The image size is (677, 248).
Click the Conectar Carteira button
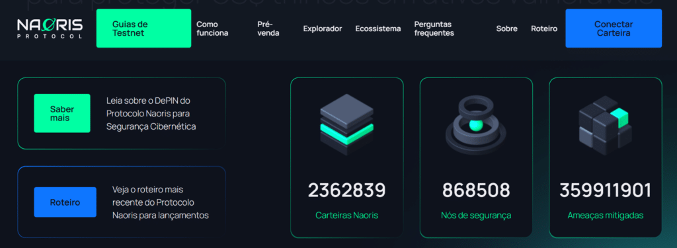(x=614, y=28)
